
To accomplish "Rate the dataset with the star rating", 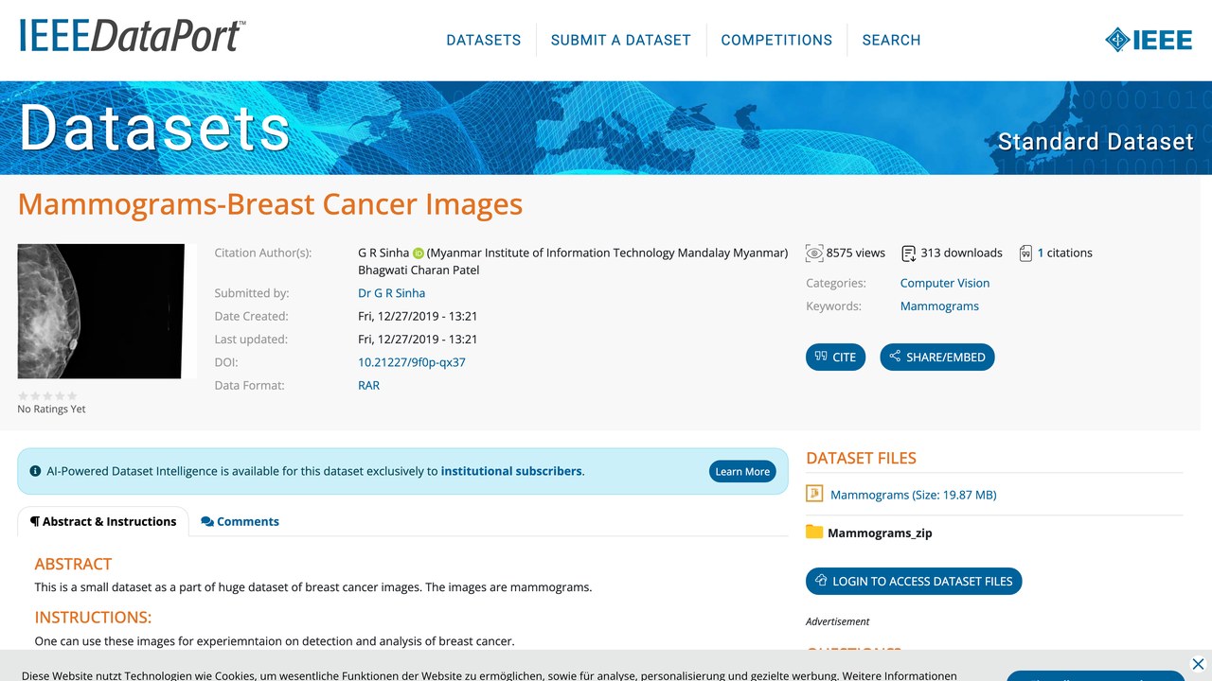I will click(x=47, y=395).
